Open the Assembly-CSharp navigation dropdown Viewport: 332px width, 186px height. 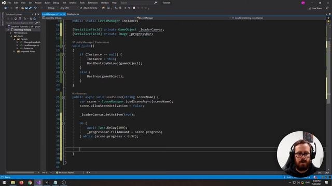point(89,18)
